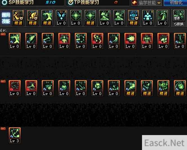The width and height of the screenshot is (187, 150).
Task: Click the lone Lv 3 skill icon
Action: pyautogui.click(x=15, y=135)
